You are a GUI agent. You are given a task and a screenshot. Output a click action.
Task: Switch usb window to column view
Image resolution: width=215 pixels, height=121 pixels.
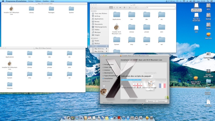[x=117, y=8]
